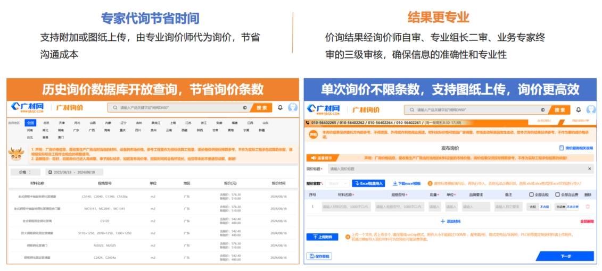Click the red trash icon in row 1
Viewport: 602px width, 271px height.
tap(588, 207)
